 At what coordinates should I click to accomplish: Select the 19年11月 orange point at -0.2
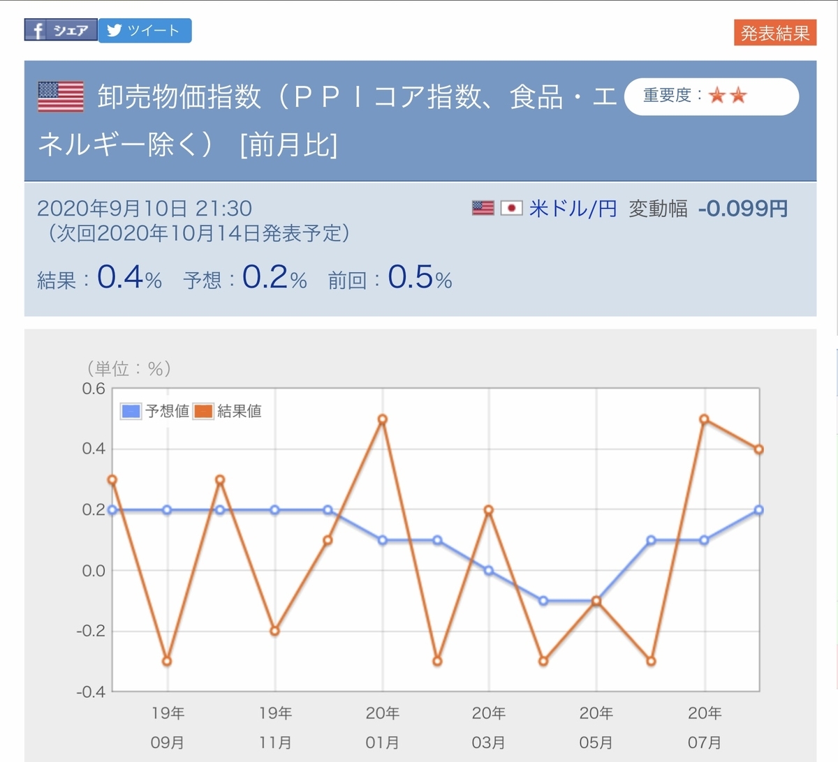point(274,631)
